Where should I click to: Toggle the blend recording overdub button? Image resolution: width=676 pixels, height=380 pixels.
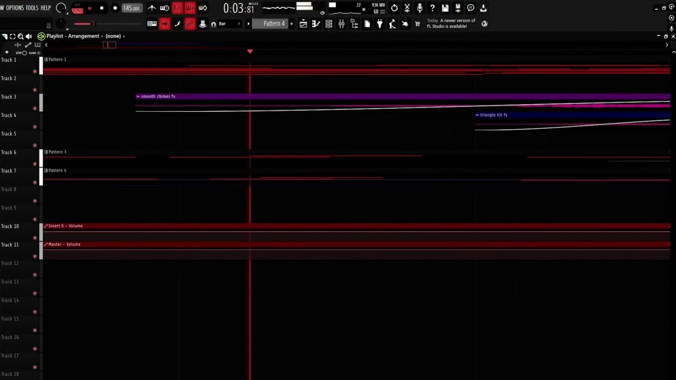point(190,8)
